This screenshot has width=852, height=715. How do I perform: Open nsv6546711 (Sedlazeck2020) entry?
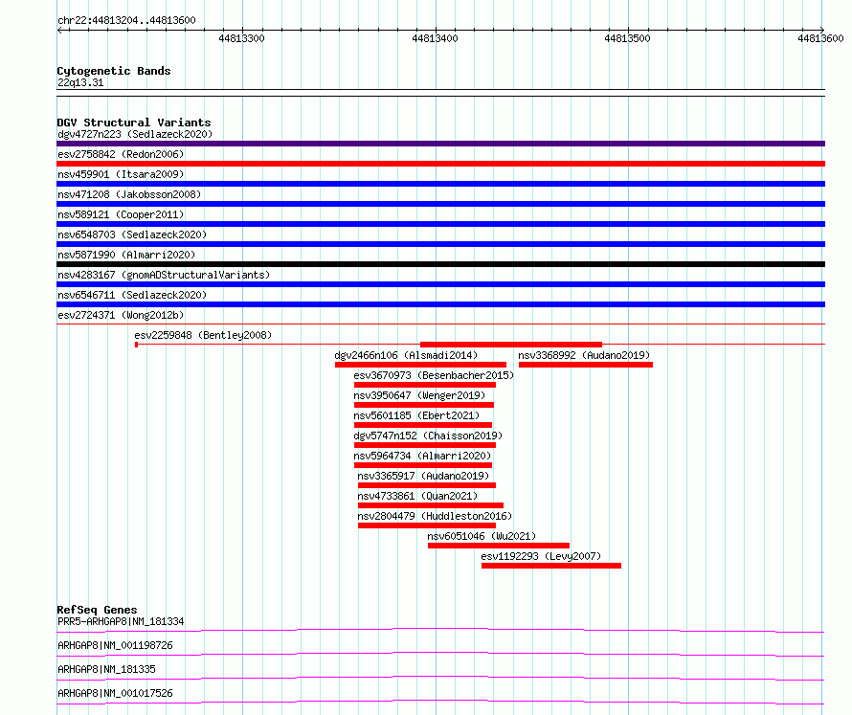tap(132, 295)
